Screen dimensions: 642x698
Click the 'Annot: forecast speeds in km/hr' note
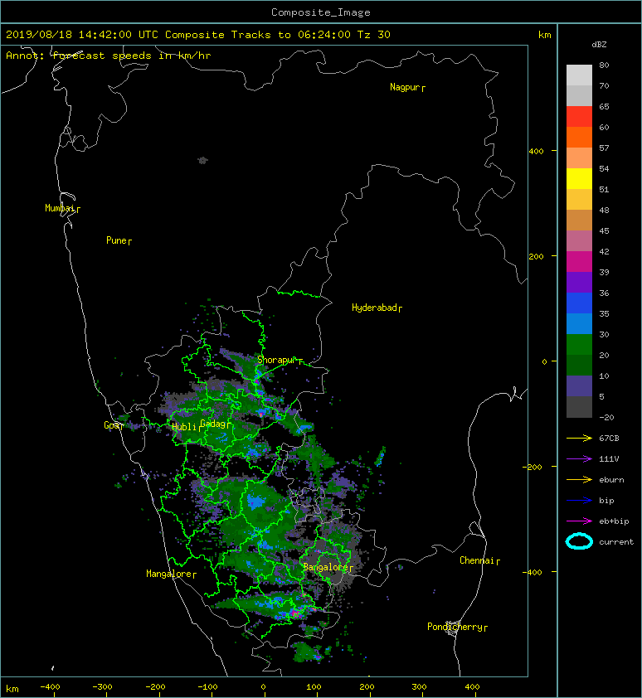point(109,56)
